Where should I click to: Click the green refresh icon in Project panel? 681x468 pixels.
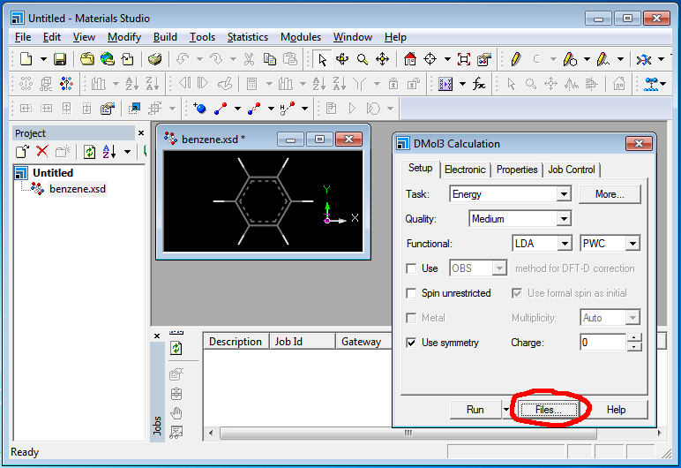point(89,152)
